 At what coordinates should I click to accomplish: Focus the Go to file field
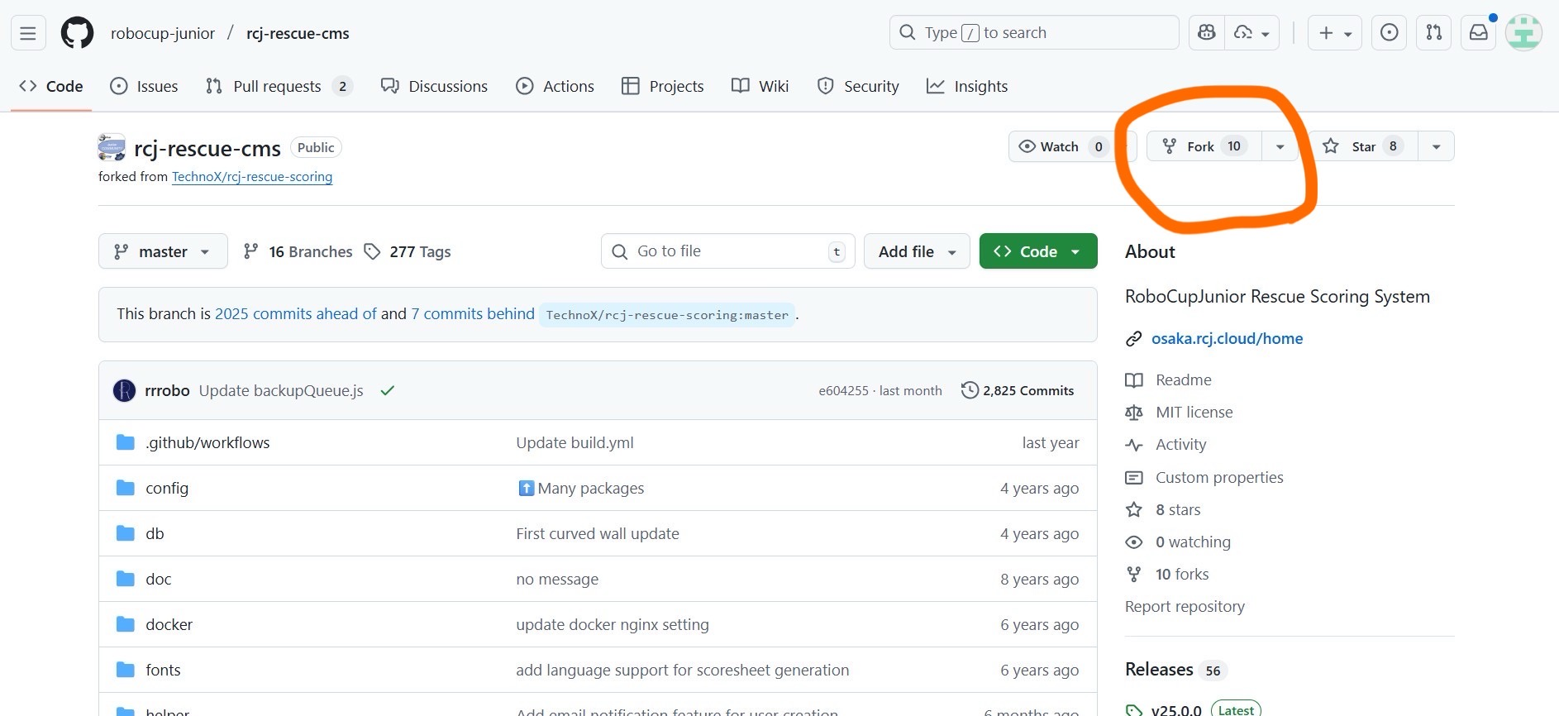728,251
